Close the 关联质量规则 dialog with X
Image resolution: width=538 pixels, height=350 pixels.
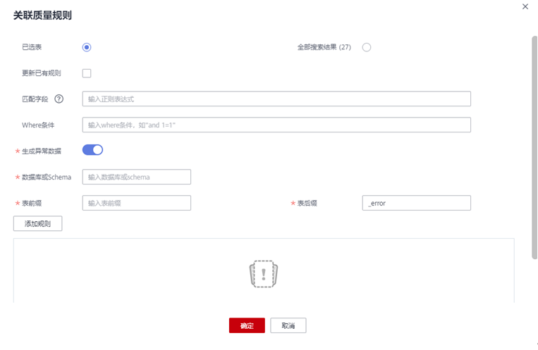point(525,7)
